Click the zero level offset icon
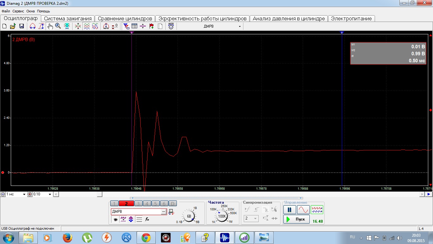 115,26
